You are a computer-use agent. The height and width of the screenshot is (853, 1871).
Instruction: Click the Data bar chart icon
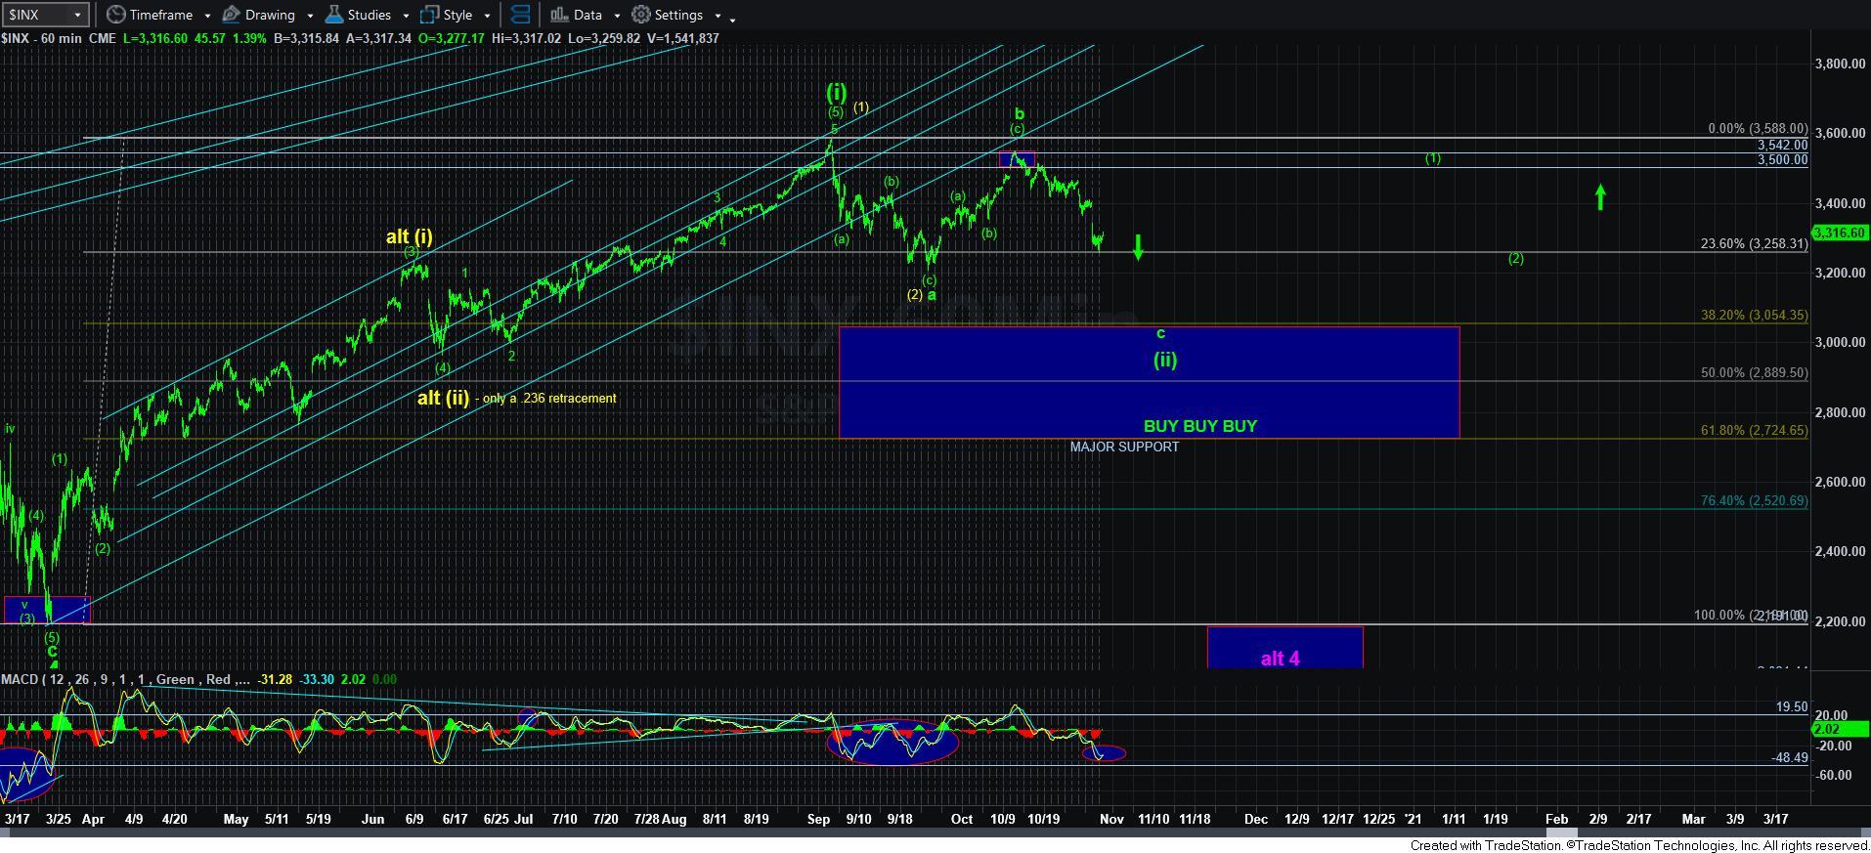point(559,15)
